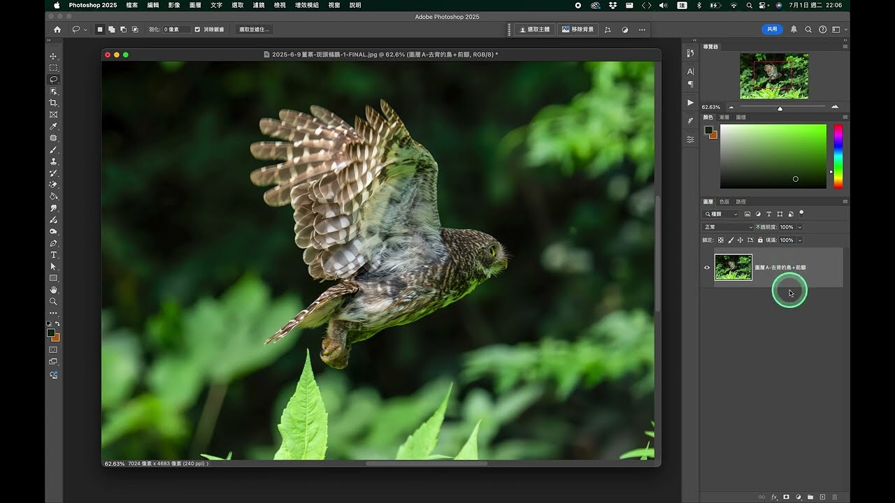Select the Object Selection tool
Viewport: 895px width, 503px height.
click(53, 92)
